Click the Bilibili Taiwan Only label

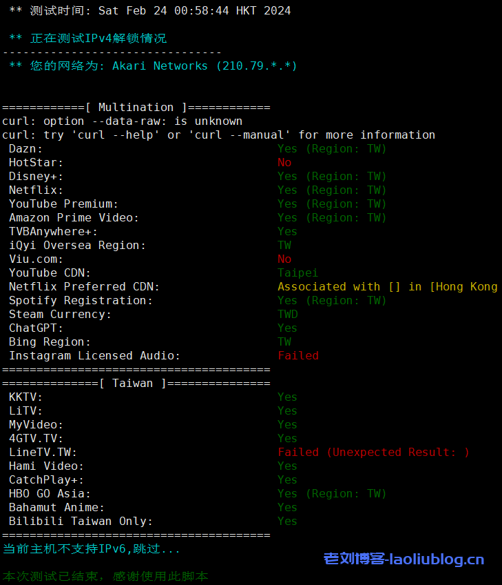tap(81, 521)
